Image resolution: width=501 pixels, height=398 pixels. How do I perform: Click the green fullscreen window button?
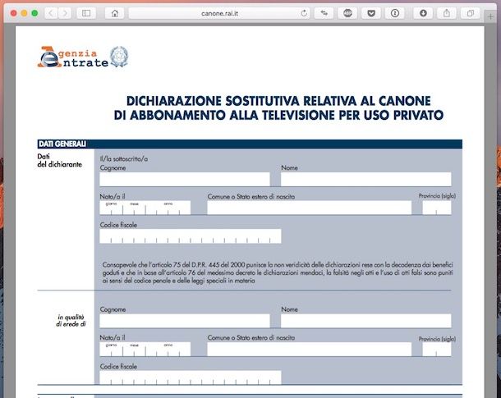point(34,13)
